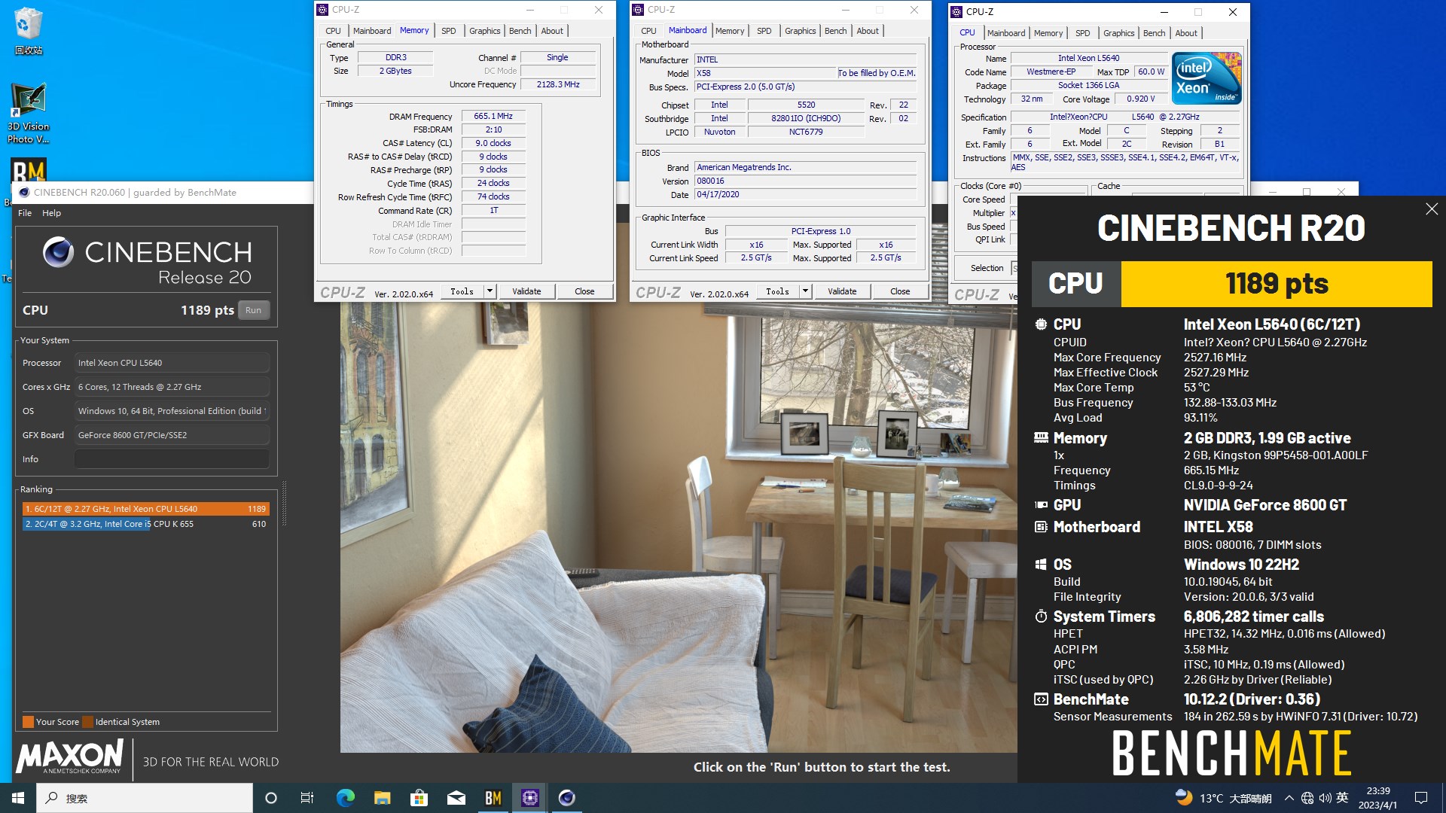The height and width of the screenshot is (813, 1446).
Task: Click Intel Xeon inside logo in CPU-Z
Action: pos(1207,78)
